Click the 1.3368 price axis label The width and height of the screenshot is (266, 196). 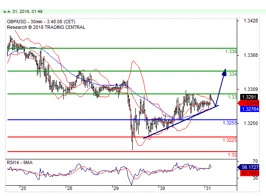(x=251, y=55)
